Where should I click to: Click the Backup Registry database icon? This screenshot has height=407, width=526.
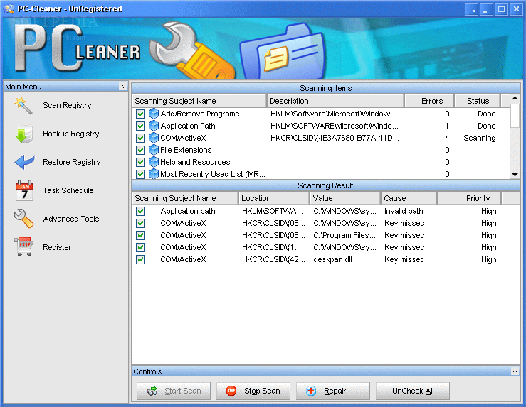click(24, 134)
